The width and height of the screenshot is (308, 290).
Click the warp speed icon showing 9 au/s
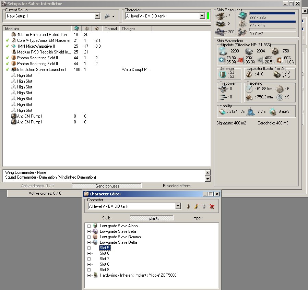(x=273, y=112)
